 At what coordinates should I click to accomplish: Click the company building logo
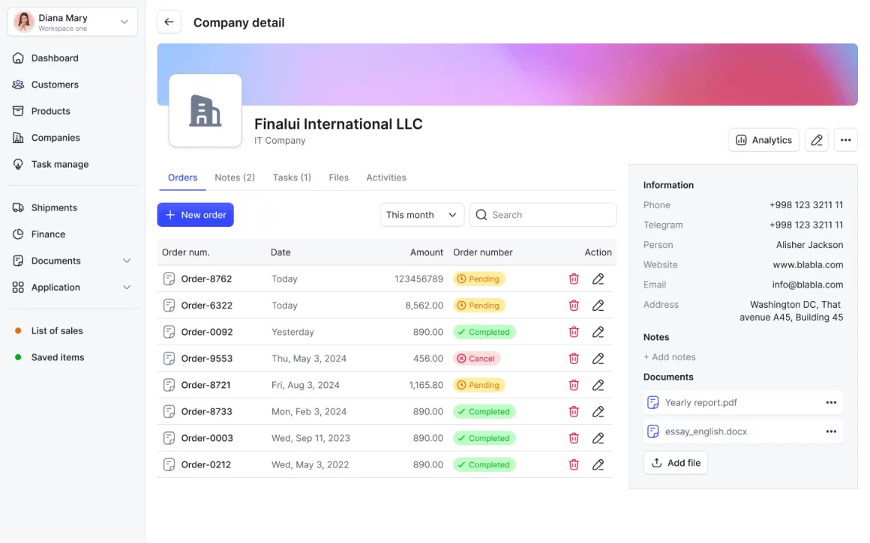coord(205,111)
